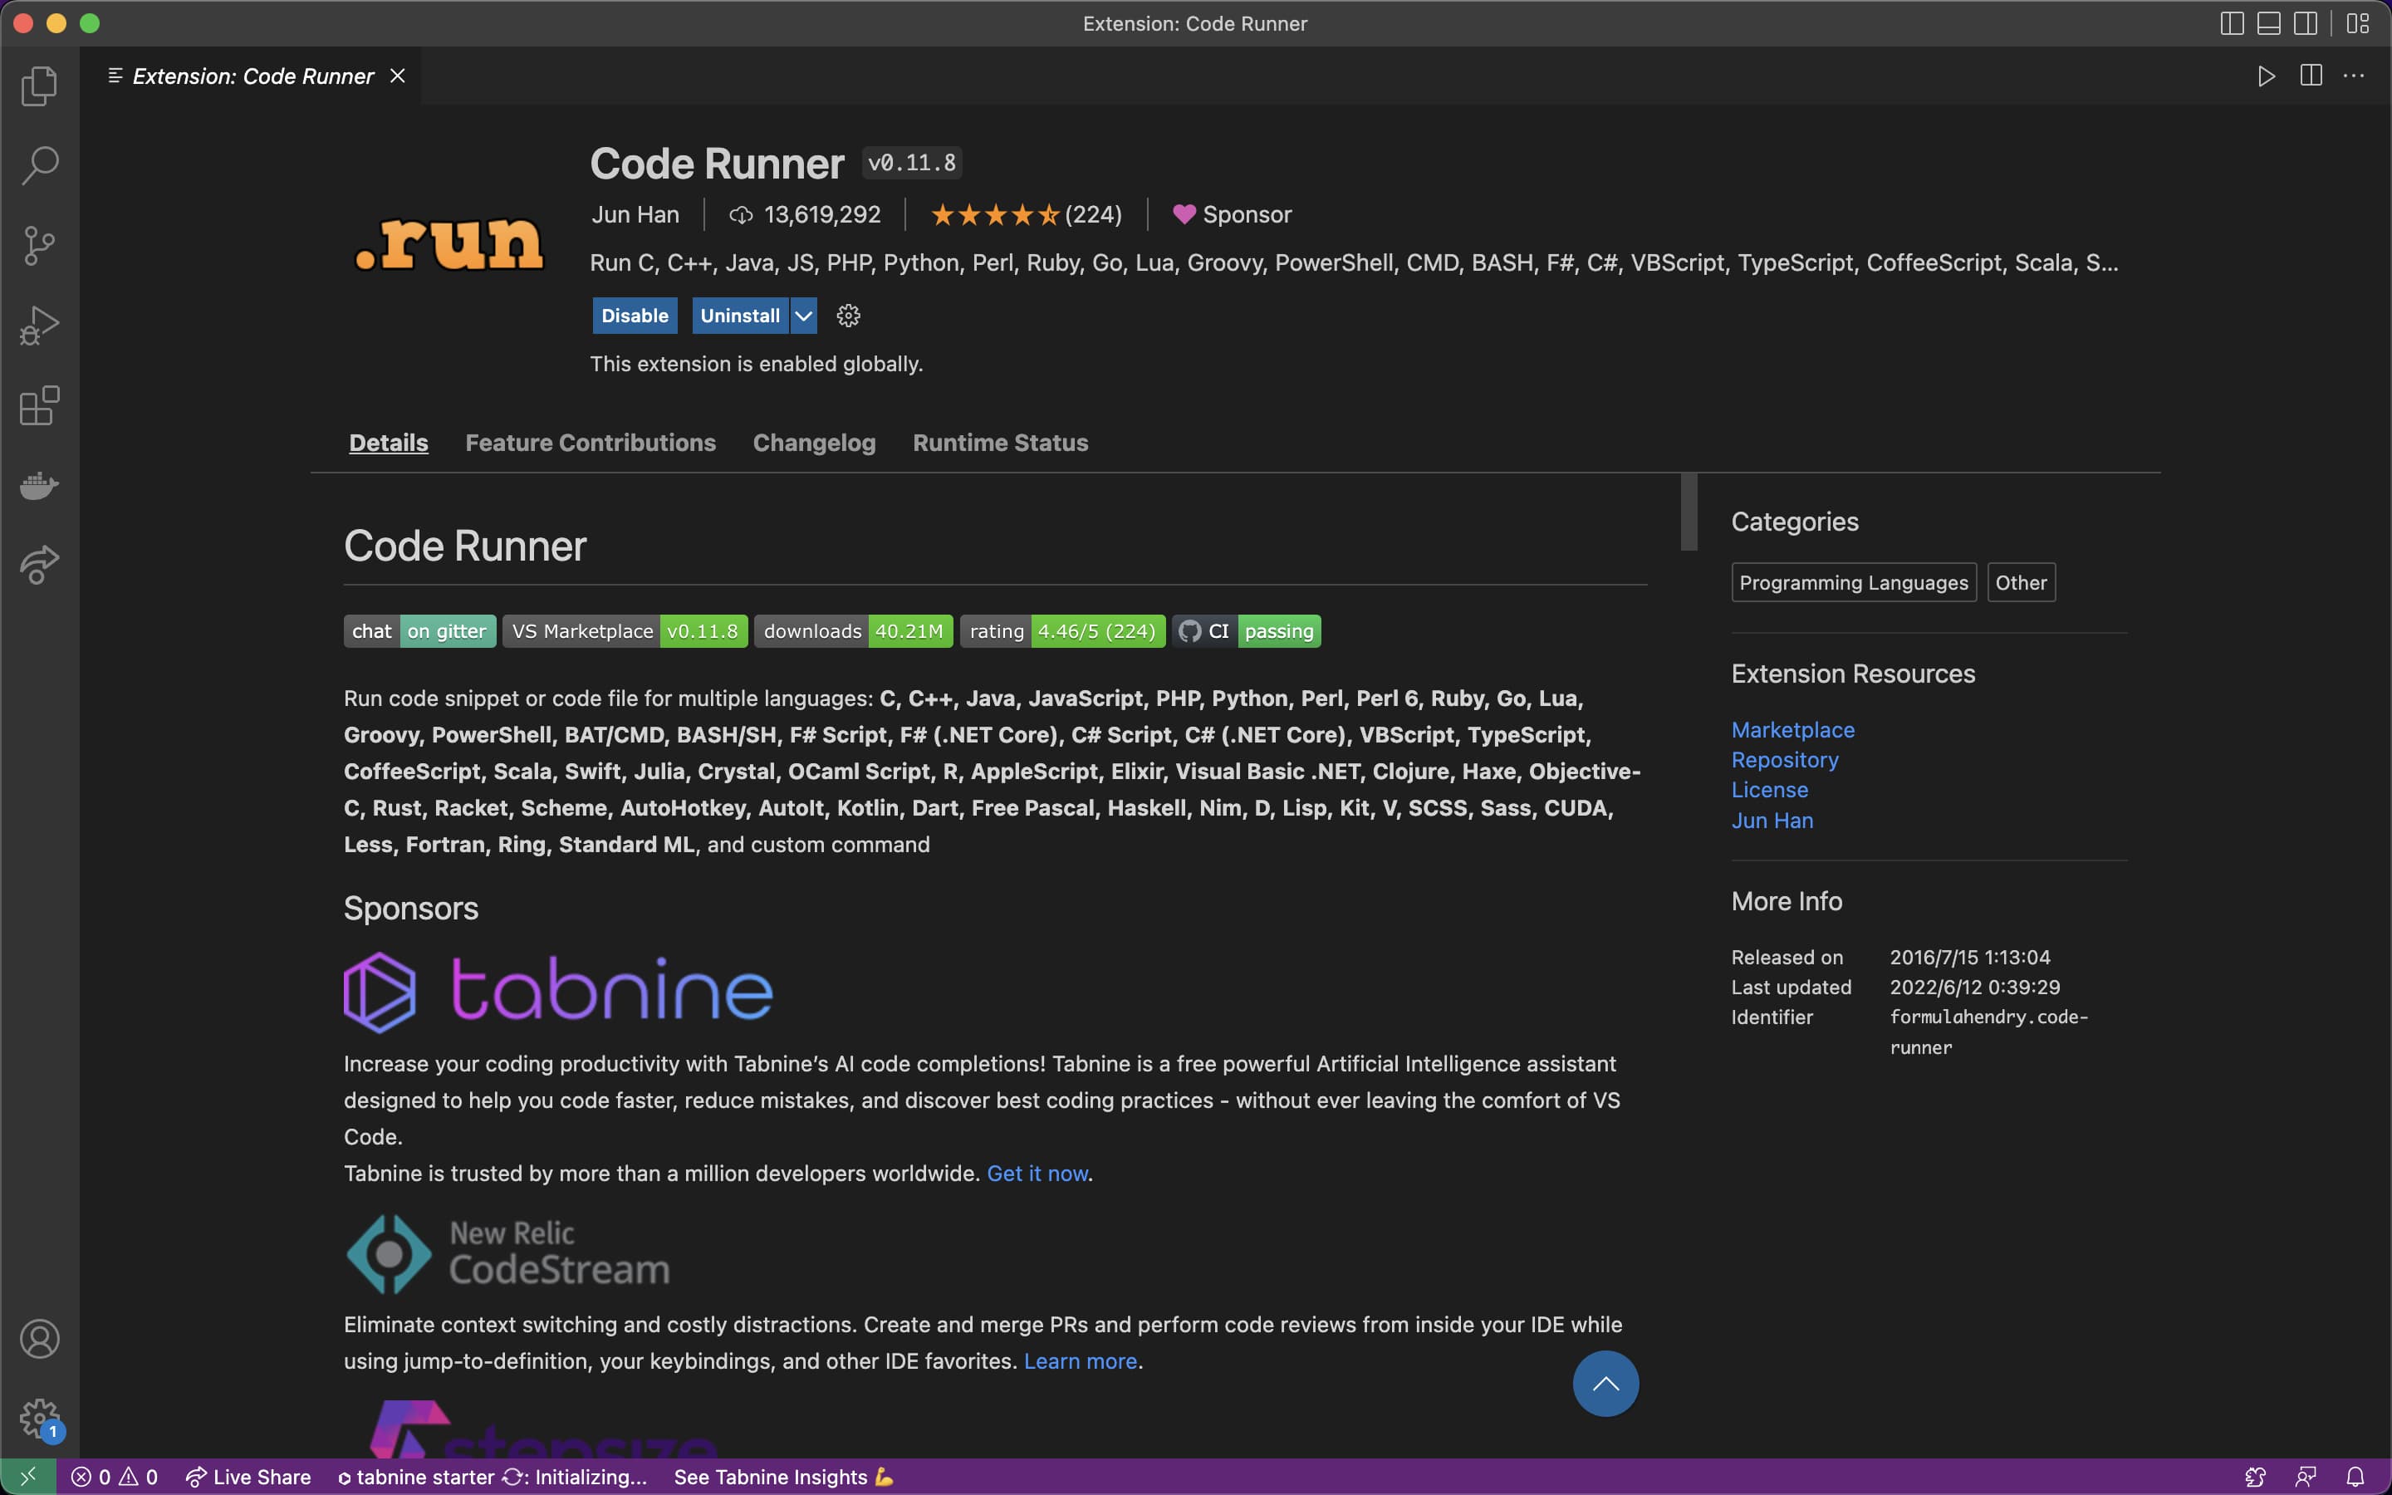Switch to the Feature Contributions tab
This screenshot has width=2392, height=1495.
point(590,443)
